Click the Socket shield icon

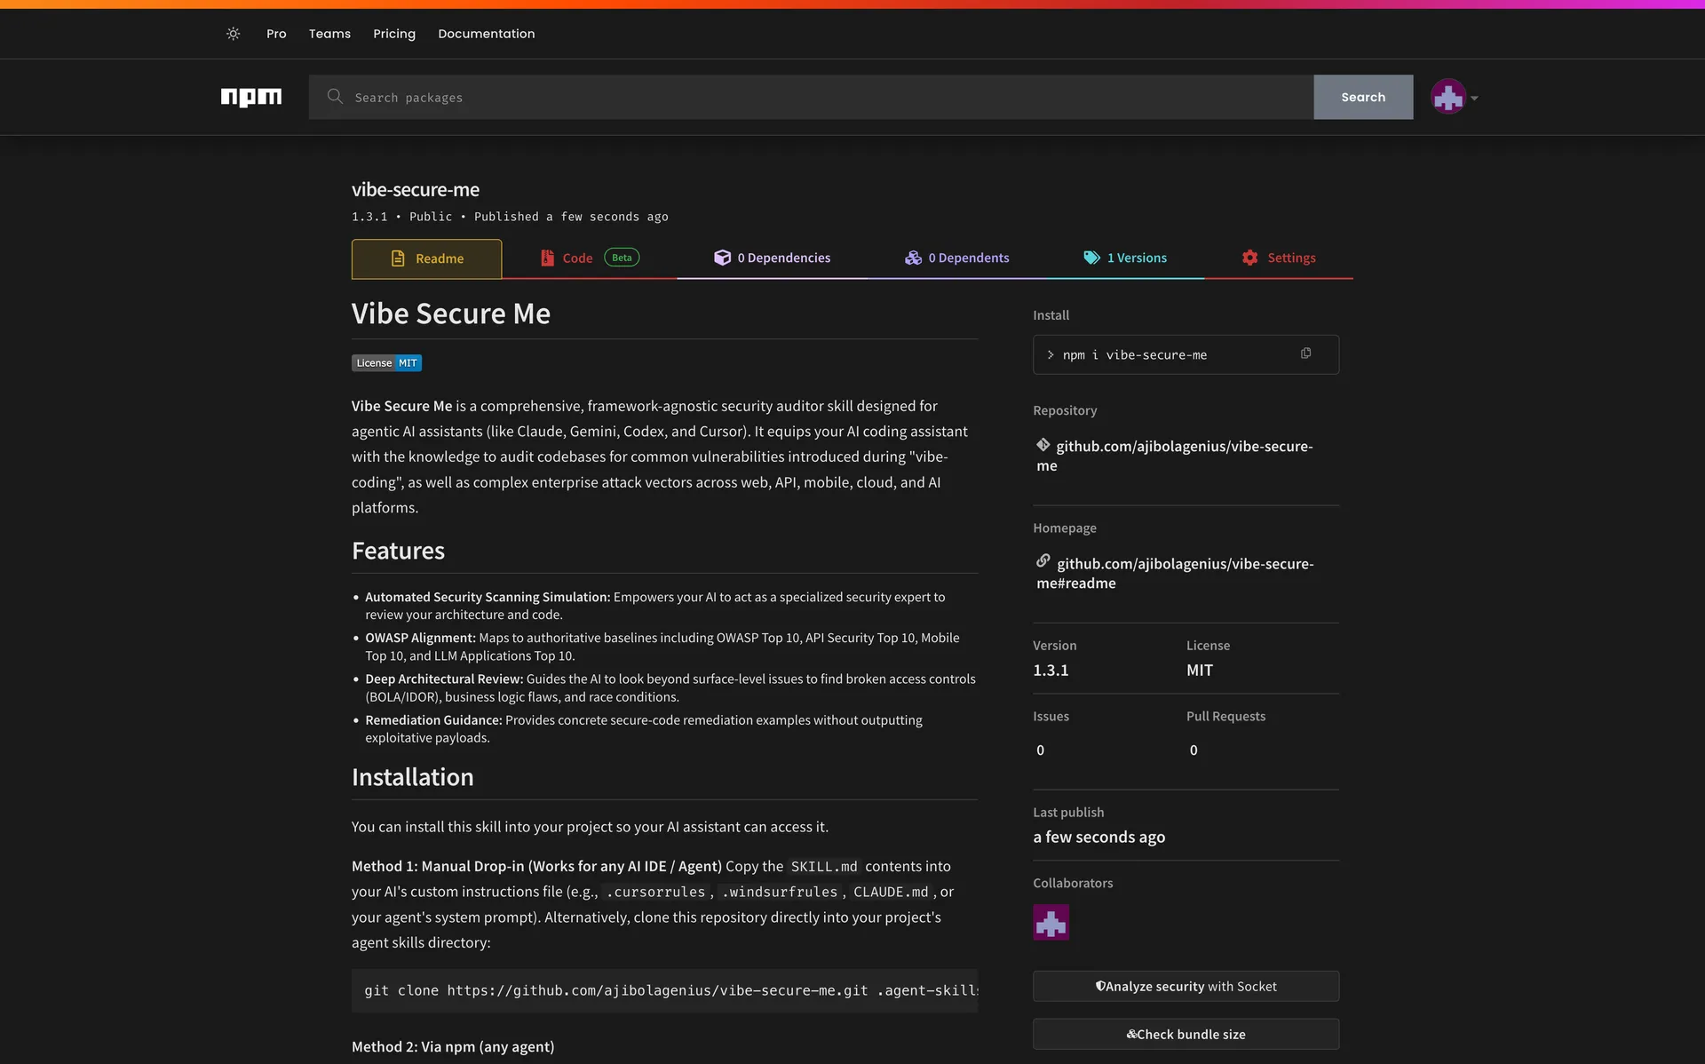coord(1100,986)
